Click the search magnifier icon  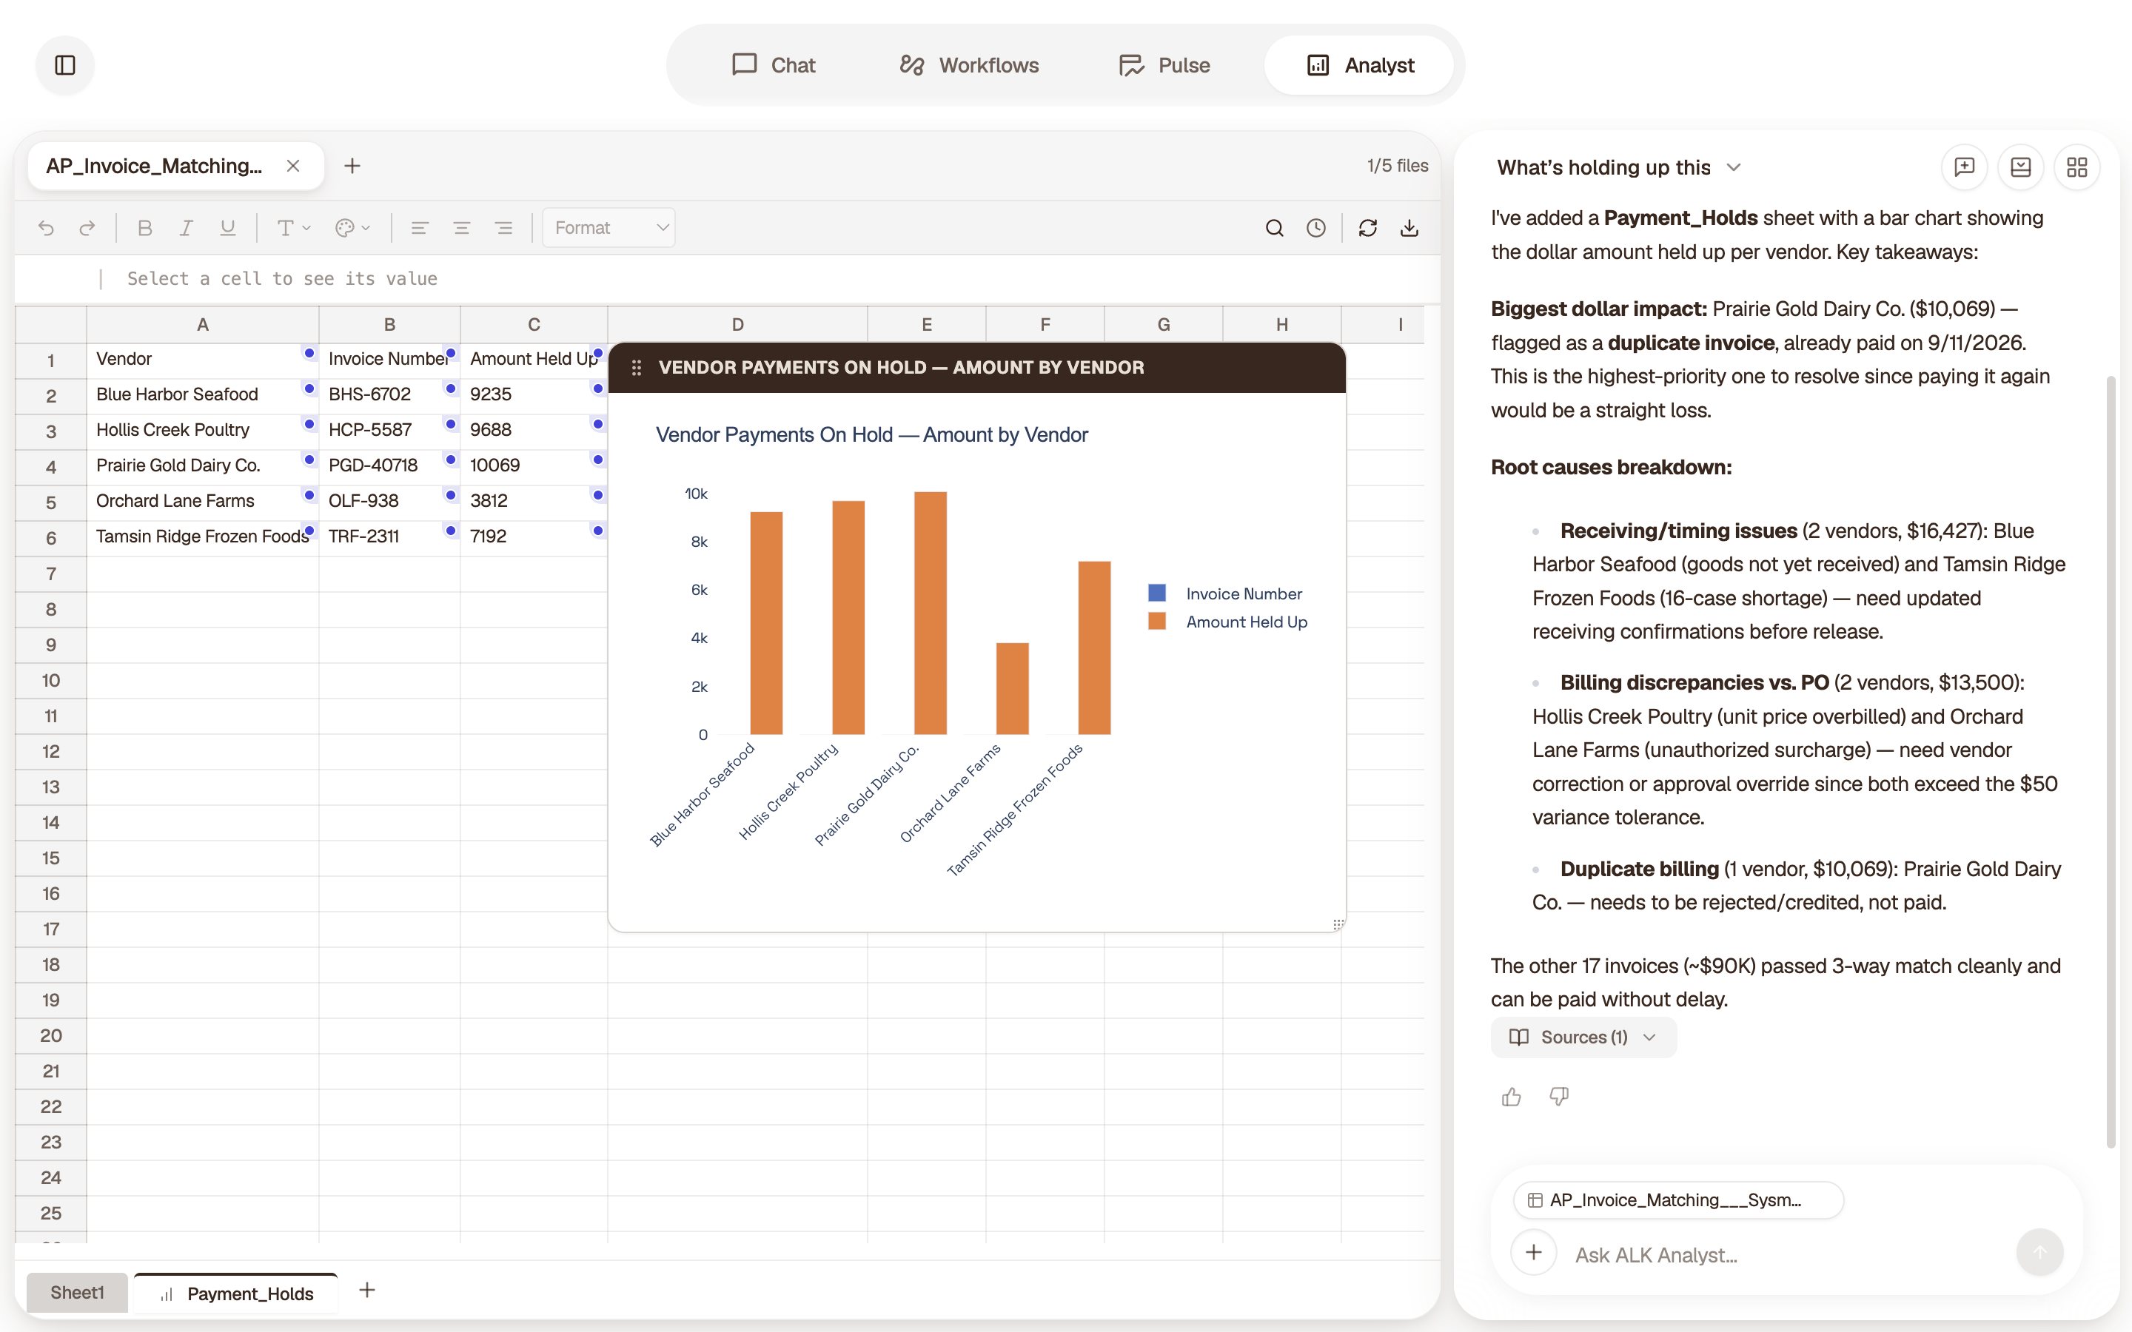(x=1274, y=228)
